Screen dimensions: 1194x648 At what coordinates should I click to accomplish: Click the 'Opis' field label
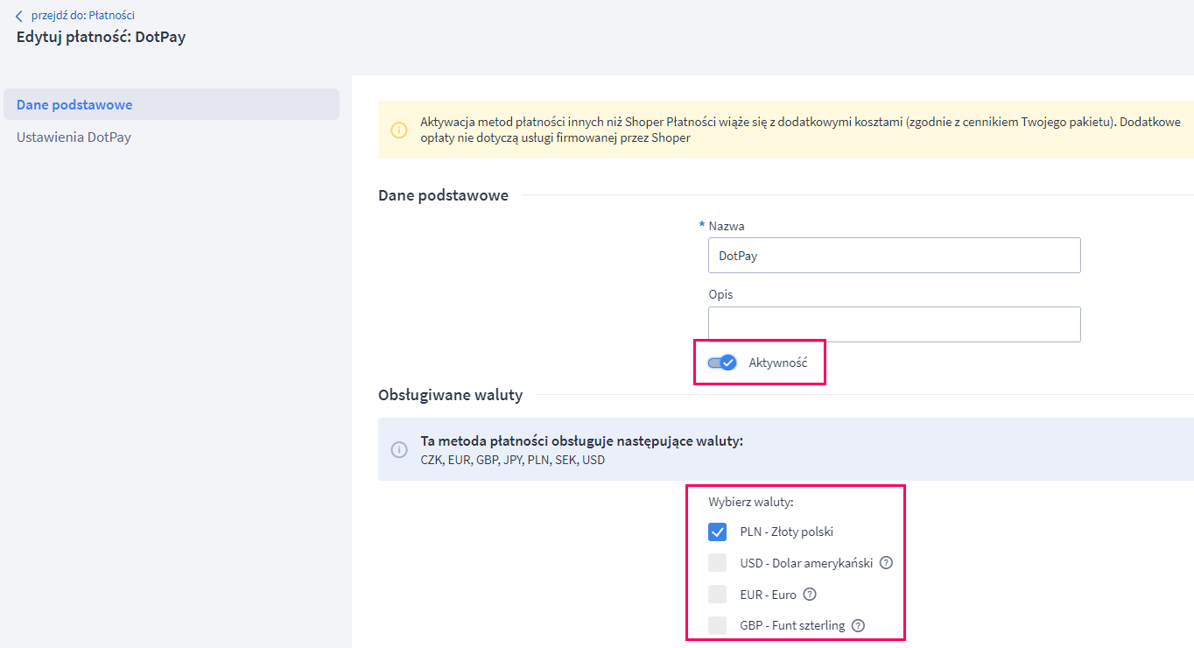(x=721, y=294)
